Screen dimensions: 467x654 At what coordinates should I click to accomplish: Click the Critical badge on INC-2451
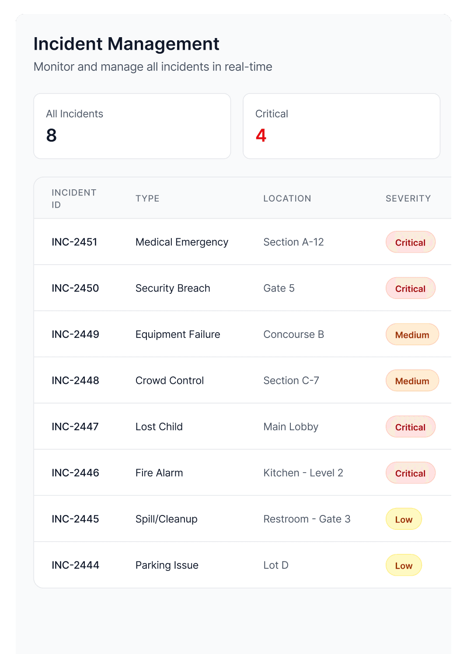click(x=410, y=242)
